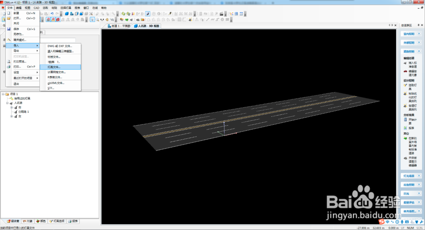Click 材质文件... in the import submenu

tap(60, 57)
